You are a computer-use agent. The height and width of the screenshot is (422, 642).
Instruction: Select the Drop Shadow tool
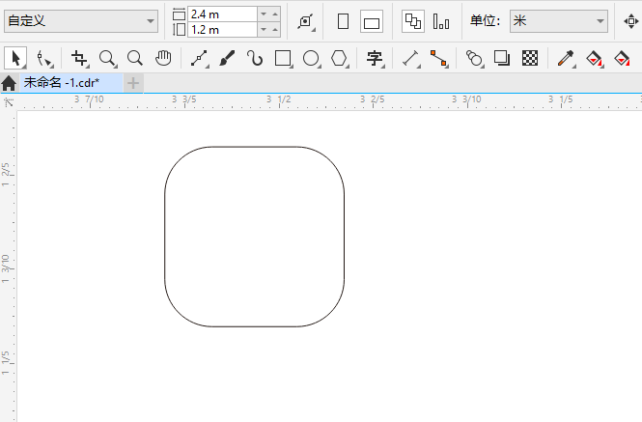502,59
